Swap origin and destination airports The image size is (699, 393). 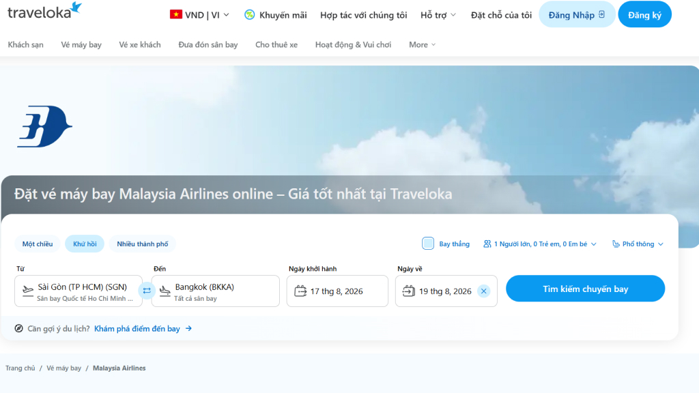[x=147, y=291]
